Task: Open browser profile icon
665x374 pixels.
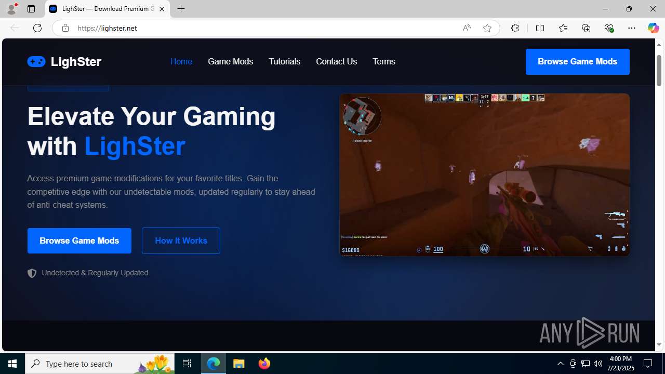Action: [x=11, y=9]
